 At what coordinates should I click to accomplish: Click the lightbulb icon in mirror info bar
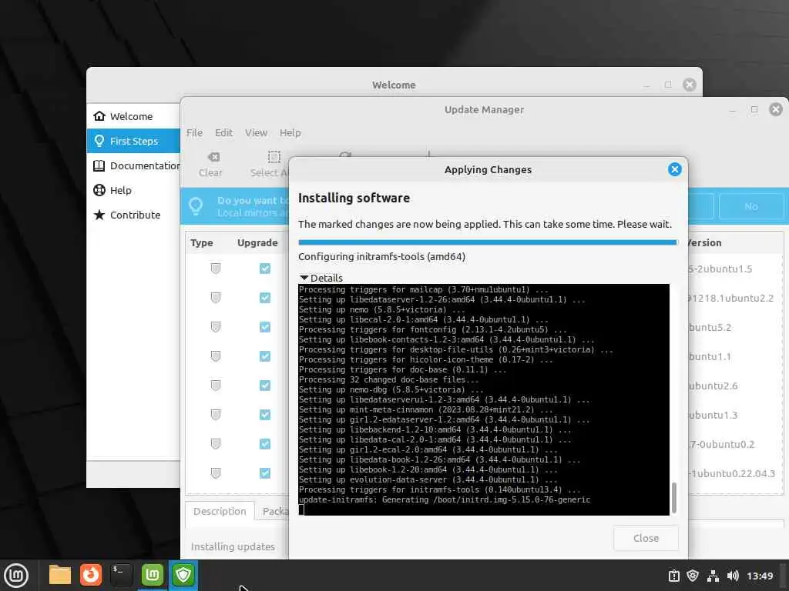(x=196, y=205)
